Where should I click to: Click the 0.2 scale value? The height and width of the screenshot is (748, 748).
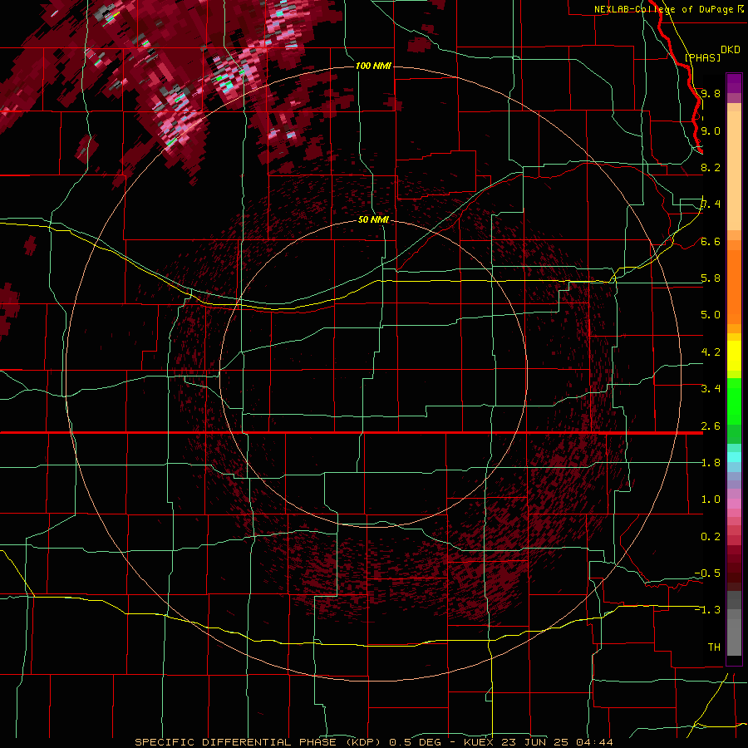point(711,537)
